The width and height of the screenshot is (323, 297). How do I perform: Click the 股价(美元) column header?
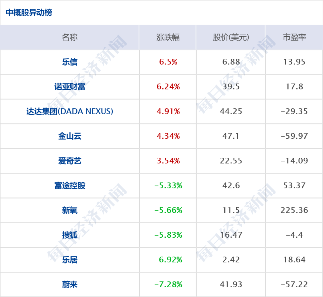click(231, 37)
